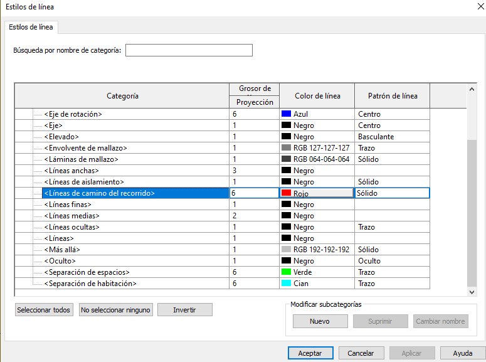Open Basculante pattern cell for Elevado
Image resolution: width=486 pixels, height=362 pixels.
(x=392, y=137)
